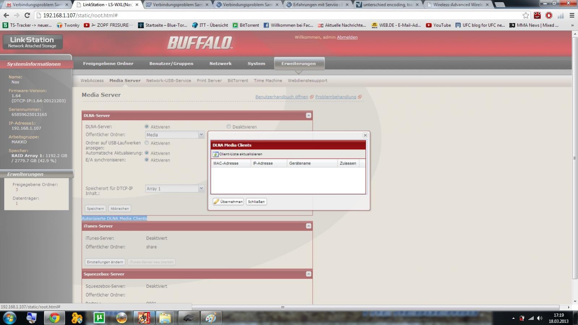Open YouTube bookmark
Viewport: 578px width, 325px height.
coord(438,25)
